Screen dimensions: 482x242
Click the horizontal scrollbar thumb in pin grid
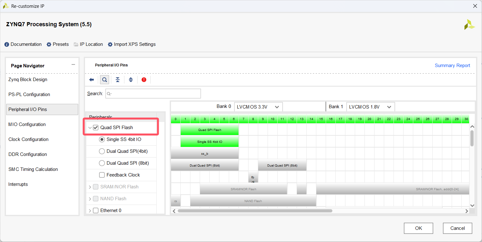pos(255,211)
